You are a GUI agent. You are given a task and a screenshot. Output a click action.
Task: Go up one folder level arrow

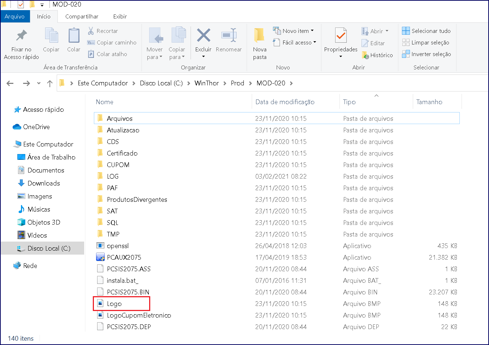click(50, 84)
